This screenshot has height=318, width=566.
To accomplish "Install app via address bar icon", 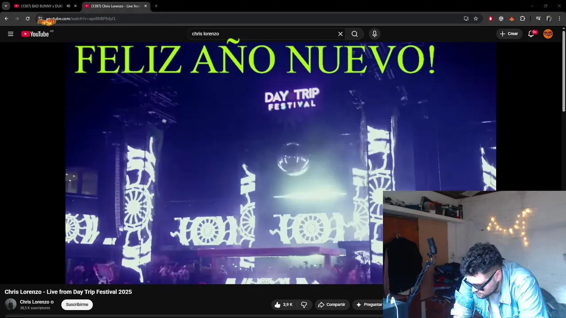I will [466, 19].
